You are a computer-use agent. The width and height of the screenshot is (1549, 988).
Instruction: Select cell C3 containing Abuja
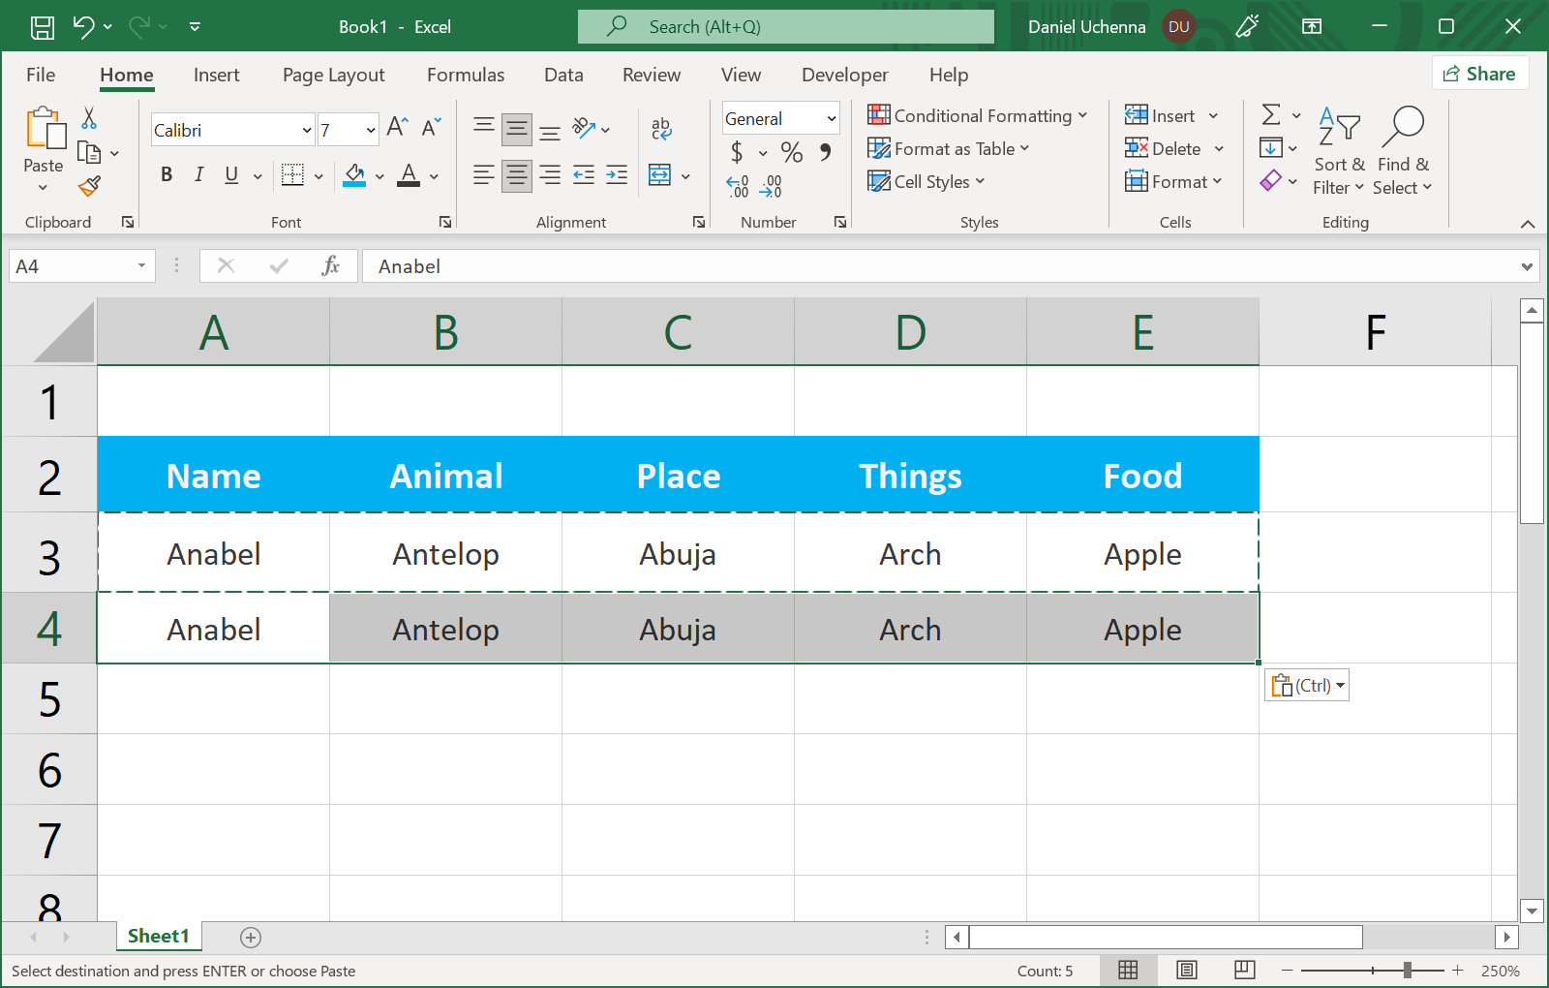coord(678,554)
